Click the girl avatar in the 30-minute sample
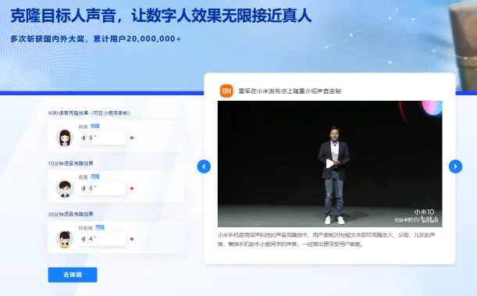The image size is (477, 296). 65,239
